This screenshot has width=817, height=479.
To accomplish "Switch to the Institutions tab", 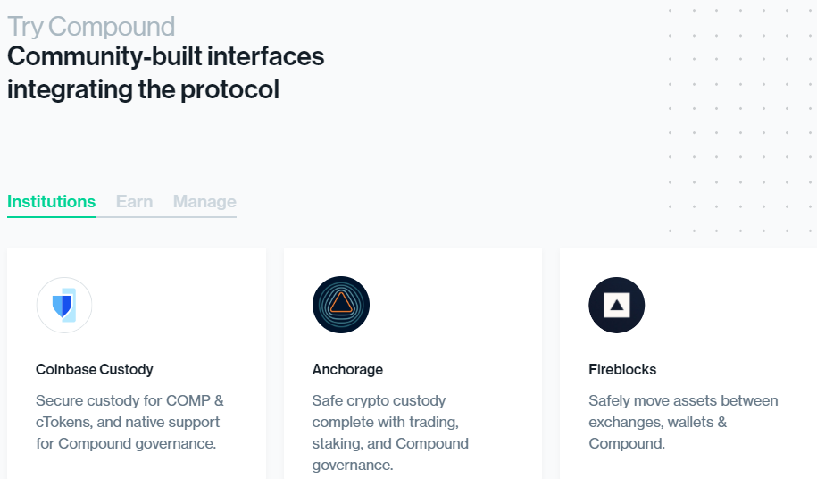I will click(x=51, y=202).
